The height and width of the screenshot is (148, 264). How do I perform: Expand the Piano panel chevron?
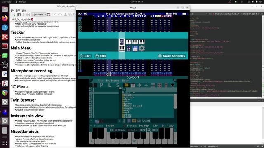[x=91, y=125]
